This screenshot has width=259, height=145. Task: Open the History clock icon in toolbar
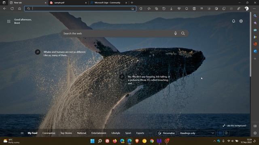164,8
